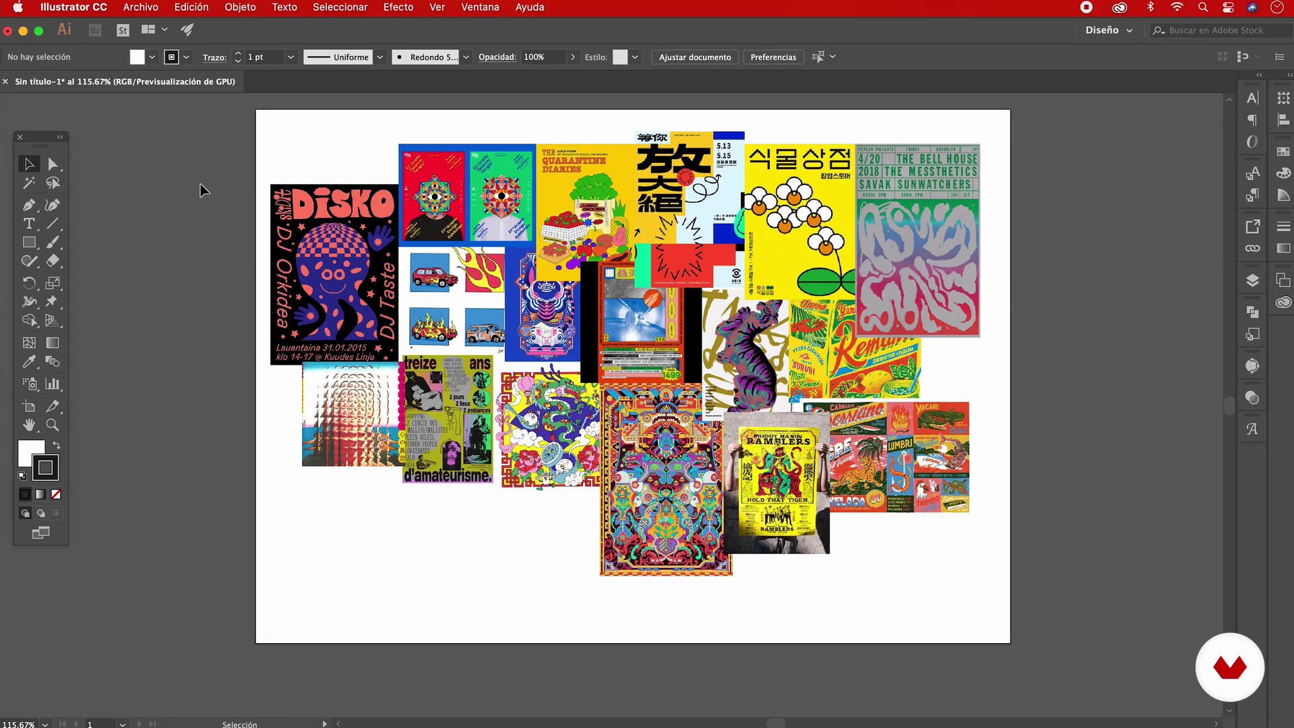Select the Eyedropper tool
Image resolution: width=1294 pixels, height=728 pixels.
(29, 362)
